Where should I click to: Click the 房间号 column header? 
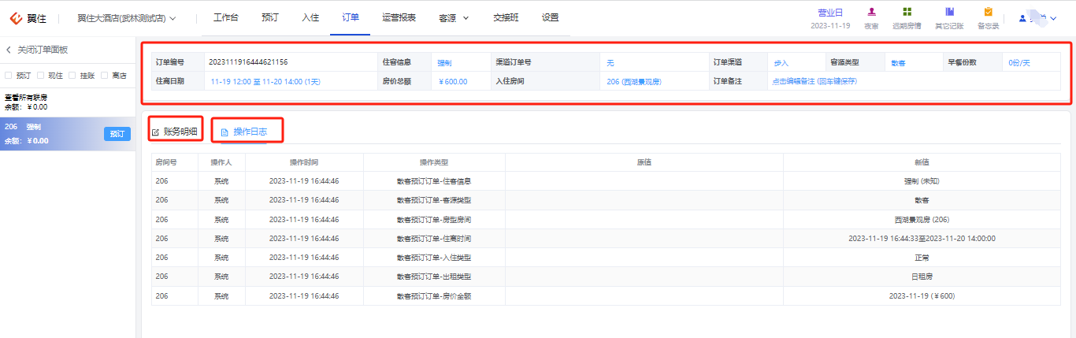(x=165, y=162)
